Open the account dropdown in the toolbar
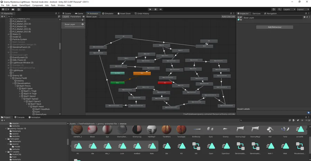The image size is (311, 161). [5, 9]
